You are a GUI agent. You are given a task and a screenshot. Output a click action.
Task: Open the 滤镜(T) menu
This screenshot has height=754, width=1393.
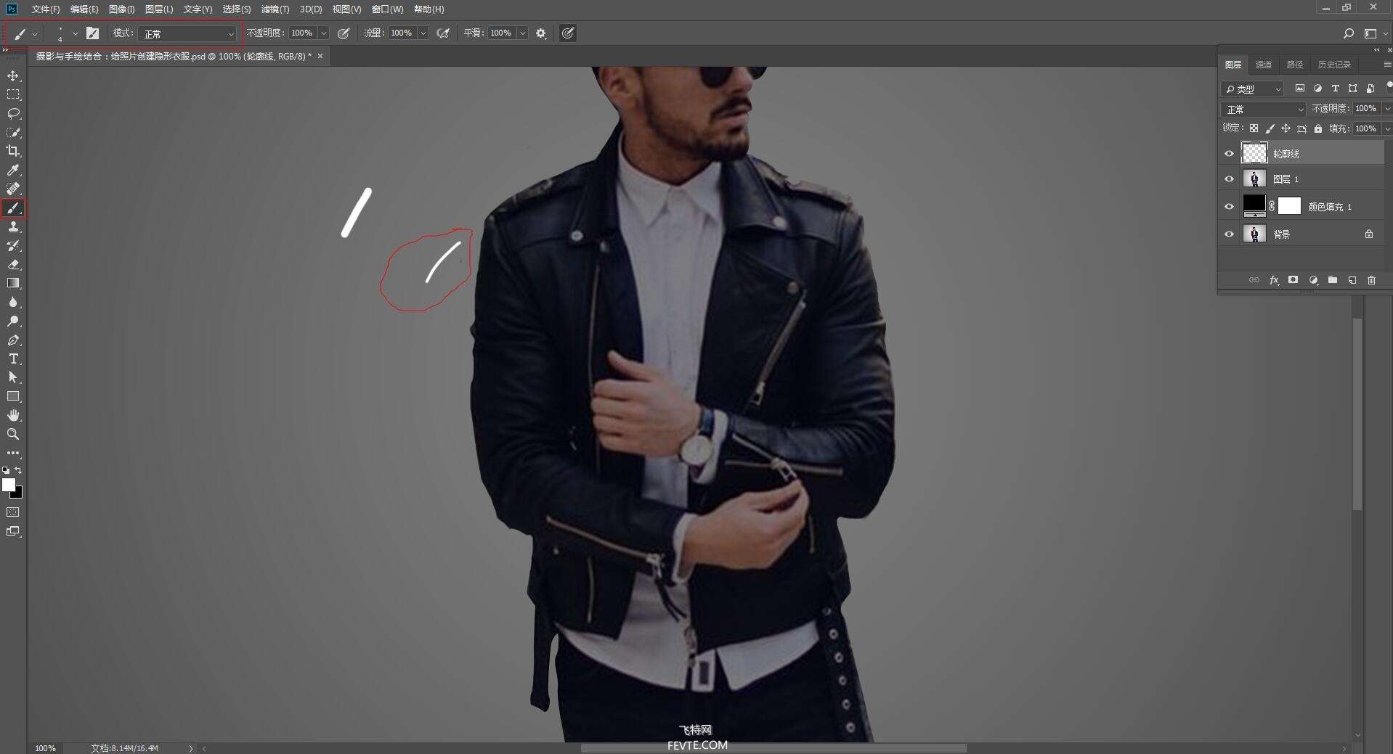click(x=275, y=9)
